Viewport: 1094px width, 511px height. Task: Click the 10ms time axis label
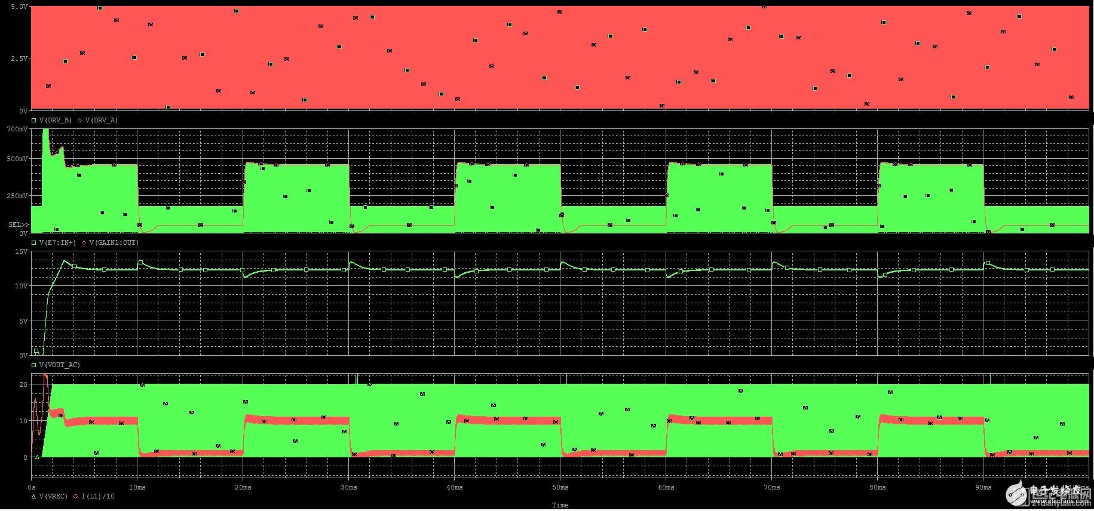click(x=137, y=488)
